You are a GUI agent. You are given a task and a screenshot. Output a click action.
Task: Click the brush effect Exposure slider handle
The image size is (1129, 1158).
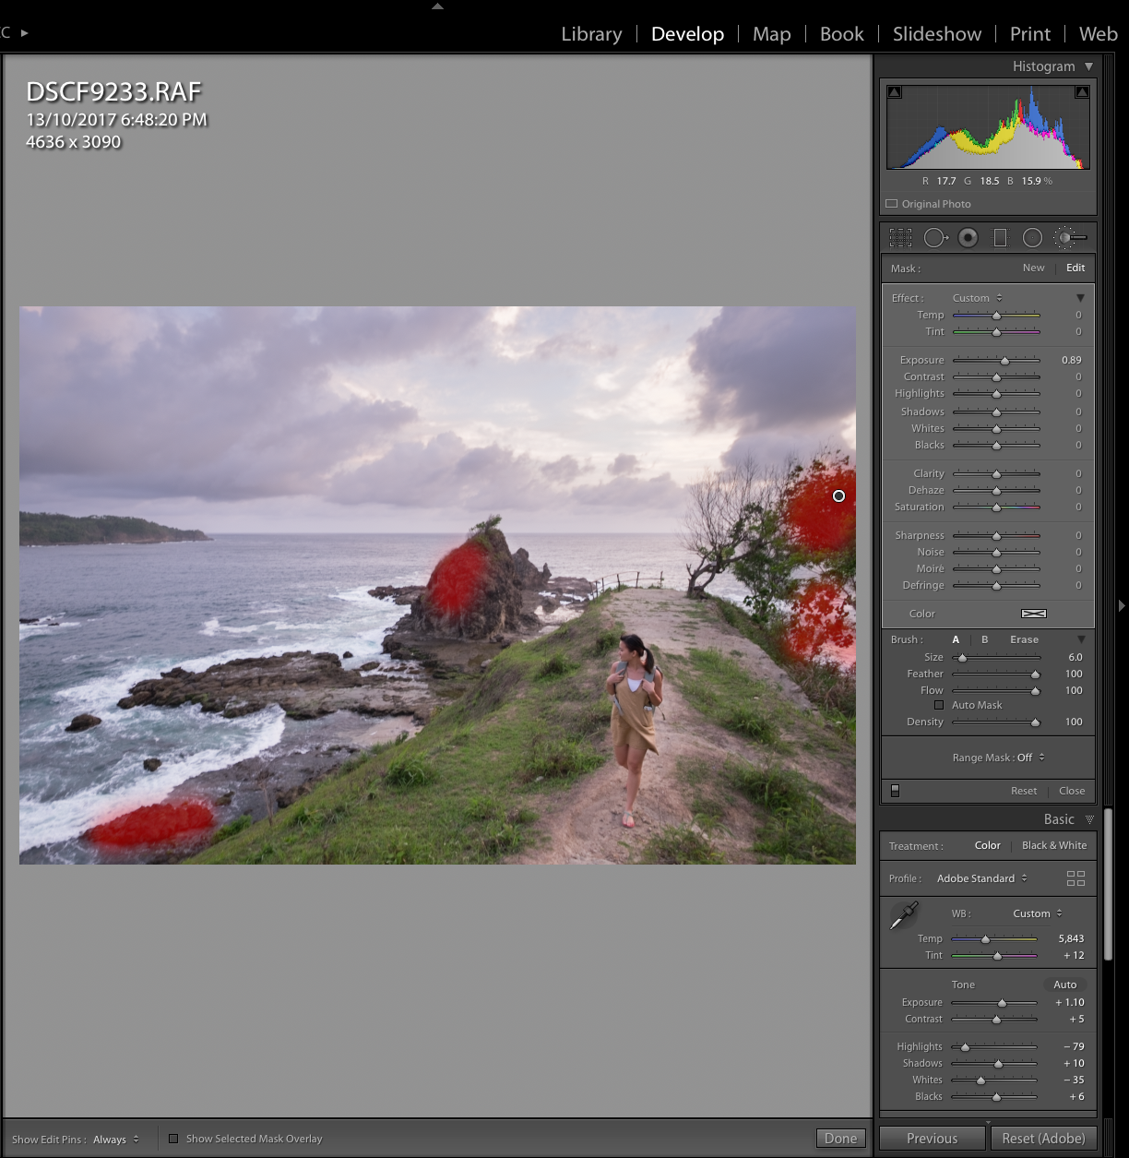pyautogui.click(x=1004, y=360)
